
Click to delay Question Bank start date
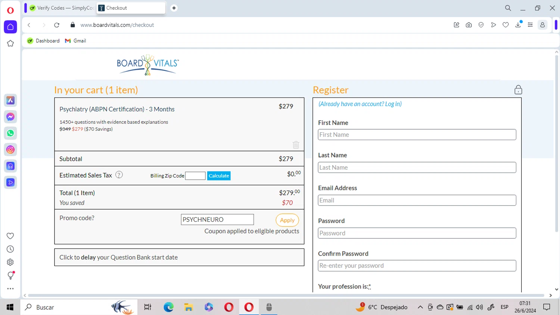point(179,257)
